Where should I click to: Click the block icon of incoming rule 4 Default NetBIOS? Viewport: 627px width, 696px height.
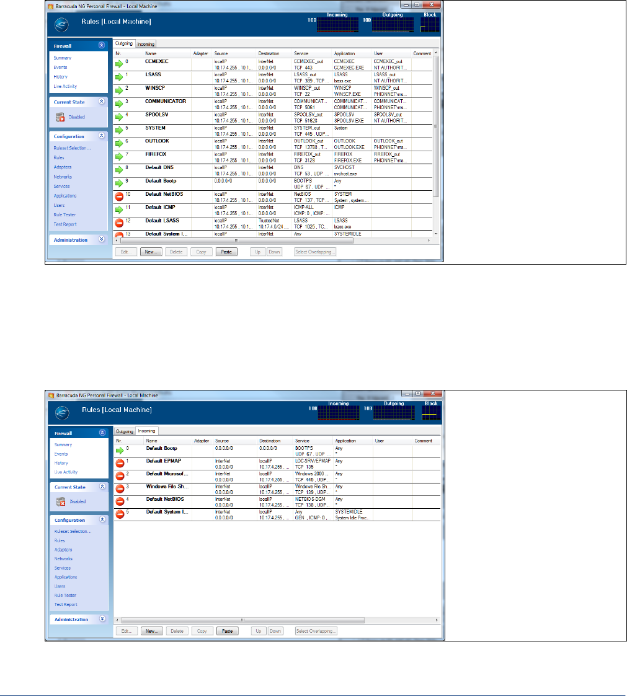tap(120, 501)
